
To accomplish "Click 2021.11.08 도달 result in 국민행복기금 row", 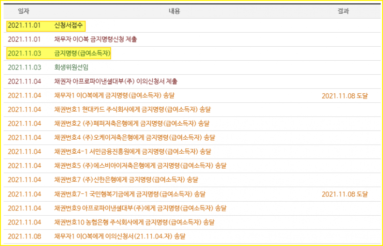I will pos(345,194).
